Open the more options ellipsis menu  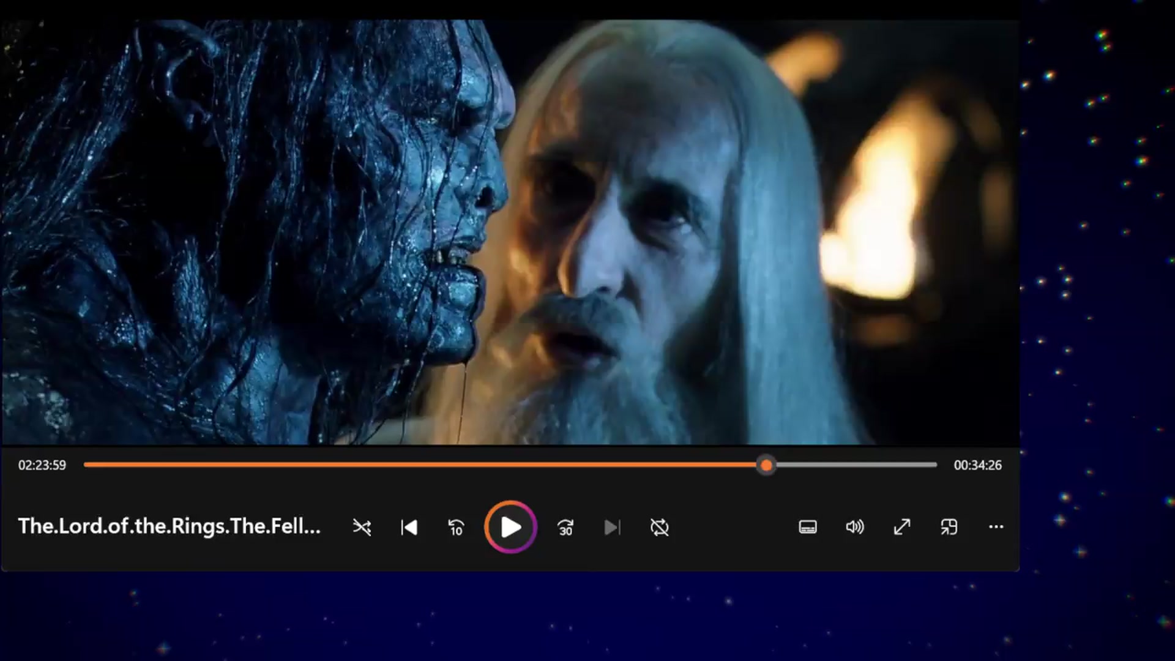(x=996, y=527)
